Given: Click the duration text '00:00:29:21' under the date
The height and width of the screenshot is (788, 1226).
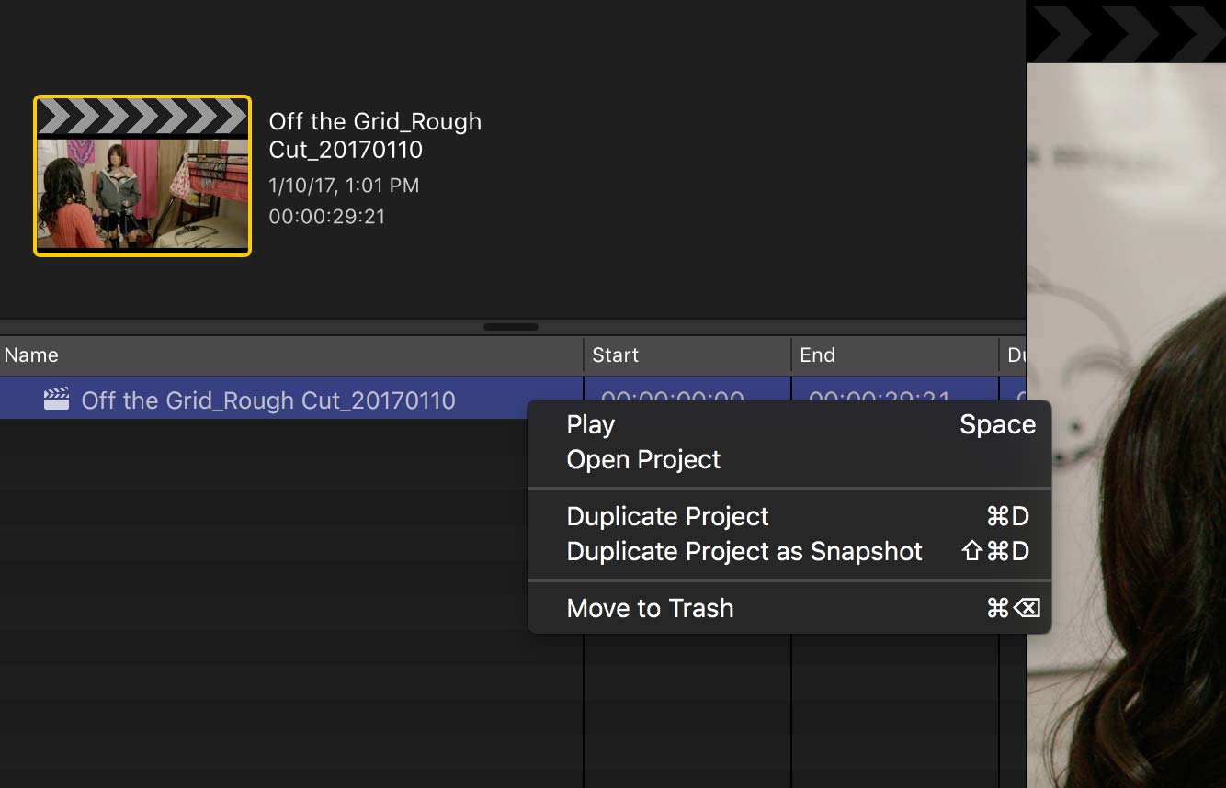Looking at the screenshot, I should (327, 217).
